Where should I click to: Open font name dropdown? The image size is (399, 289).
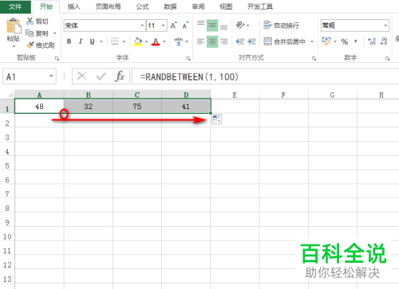tap(142, 25)
